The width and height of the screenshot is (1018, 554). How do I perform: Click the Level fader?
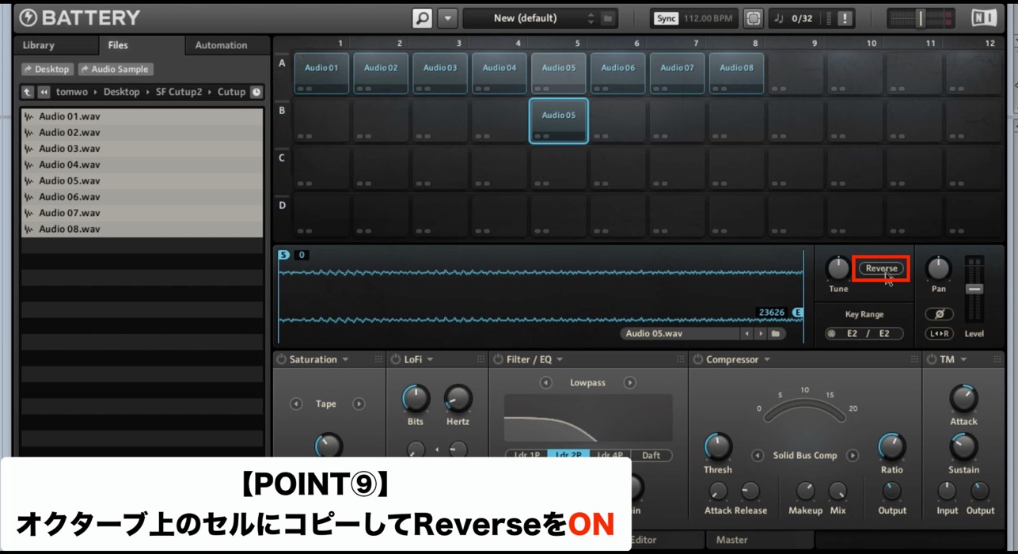(974, 289)
